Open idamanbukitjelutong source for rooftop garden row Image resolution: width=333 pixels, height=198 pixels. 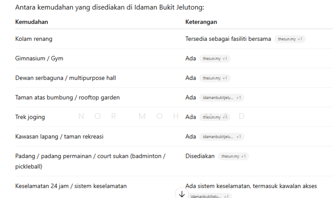pos(221,98)
